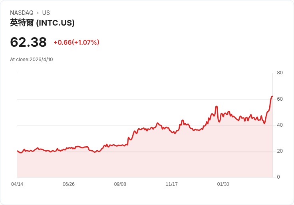
Task: Click the starting point of the price line
Action: pyautogui.click(x=17, y=151)
